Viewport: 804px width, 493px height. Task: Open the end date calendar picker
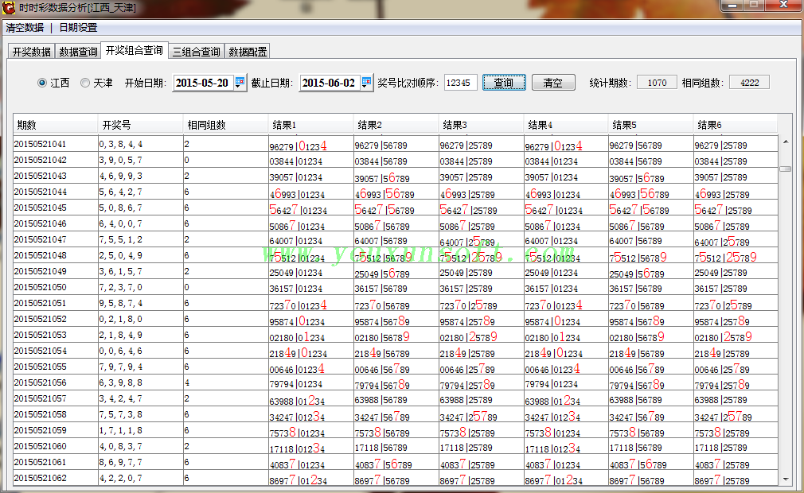(366, 83)
